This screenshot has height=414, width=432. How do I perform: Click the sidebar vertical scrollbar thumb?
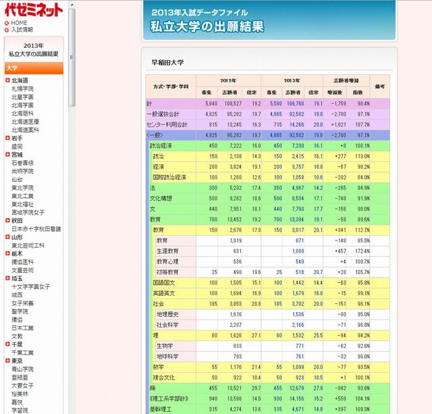(72, 57)
